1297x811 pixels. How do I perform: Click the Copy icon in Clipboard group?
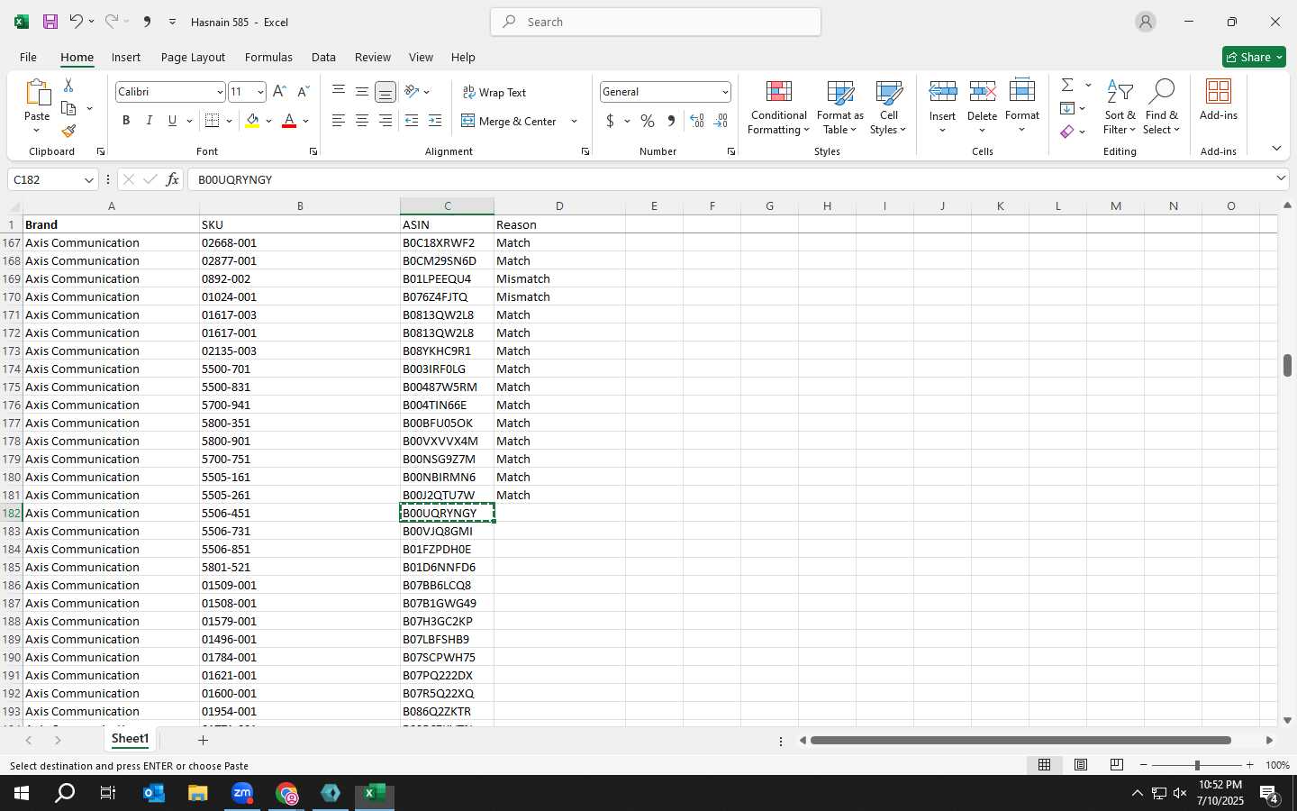[68, 108]
